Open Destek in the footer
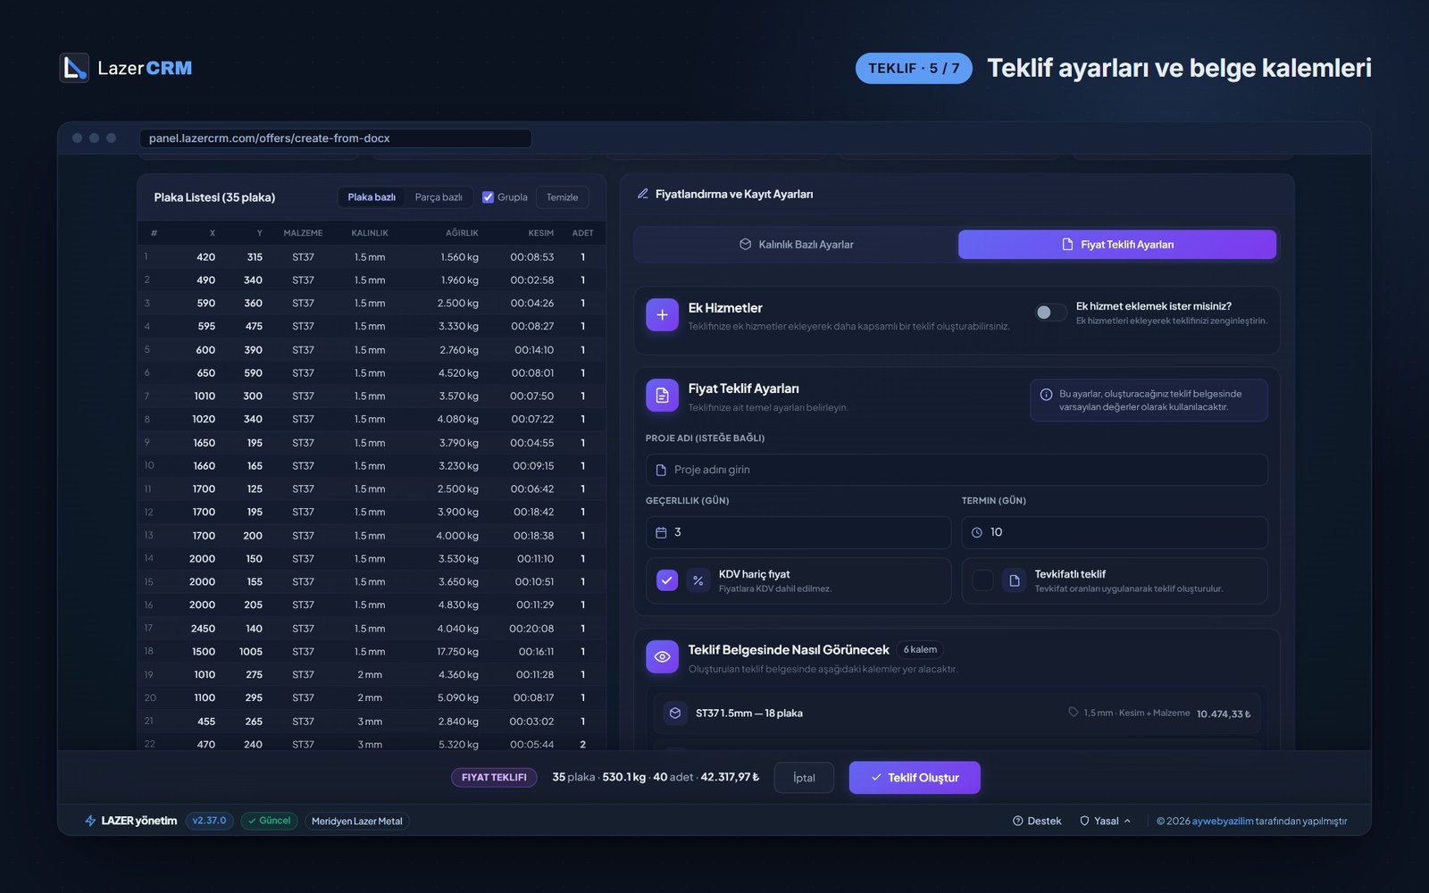This screenshot has width=1429, height=893. (1037, 821)
